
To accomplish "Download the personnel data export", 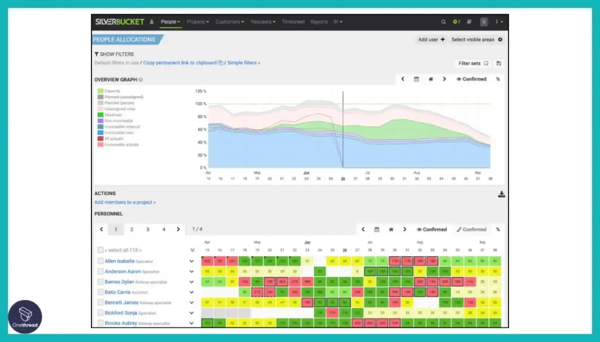I will (x=502, y=194).
